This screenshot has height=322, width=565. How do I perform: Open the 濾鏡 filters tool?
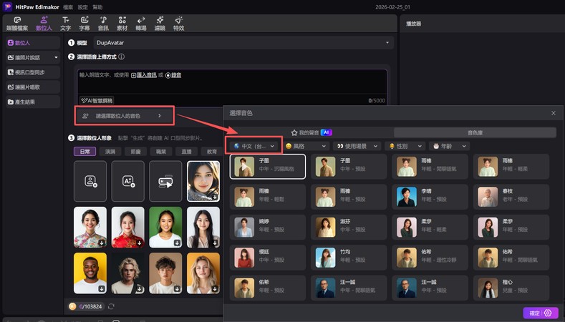tap(159, 23)
